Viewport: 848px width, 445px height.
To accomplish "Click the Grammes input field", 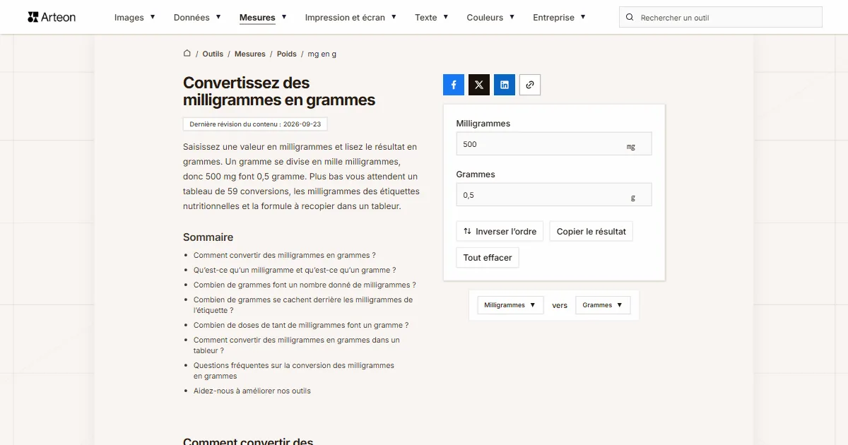I will 554,195.
